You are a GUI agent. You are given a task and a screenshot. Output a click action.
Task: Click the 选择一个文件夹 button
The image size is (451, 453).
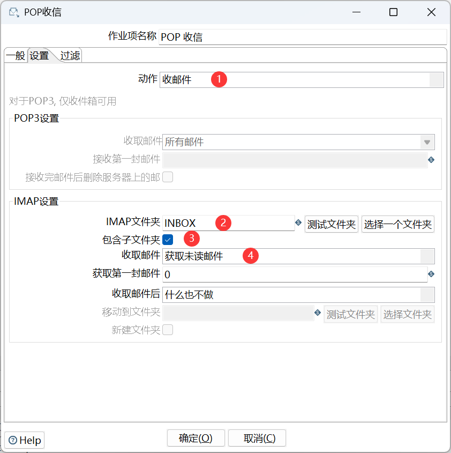tap(398, 224)
